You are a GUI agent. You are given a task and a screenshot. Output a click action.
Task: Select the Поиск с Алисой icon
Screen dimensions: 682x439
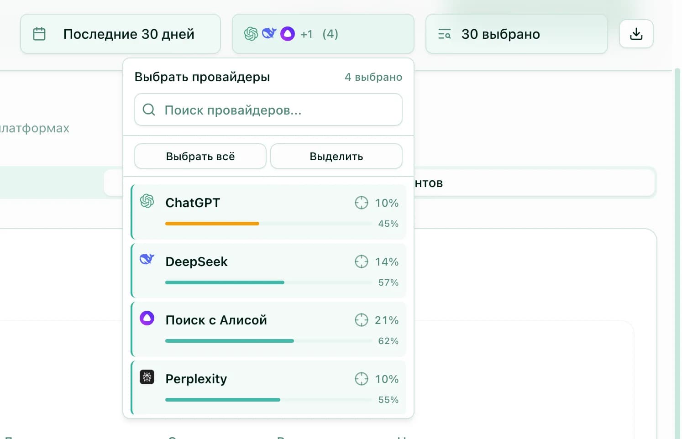click(147, 319)
